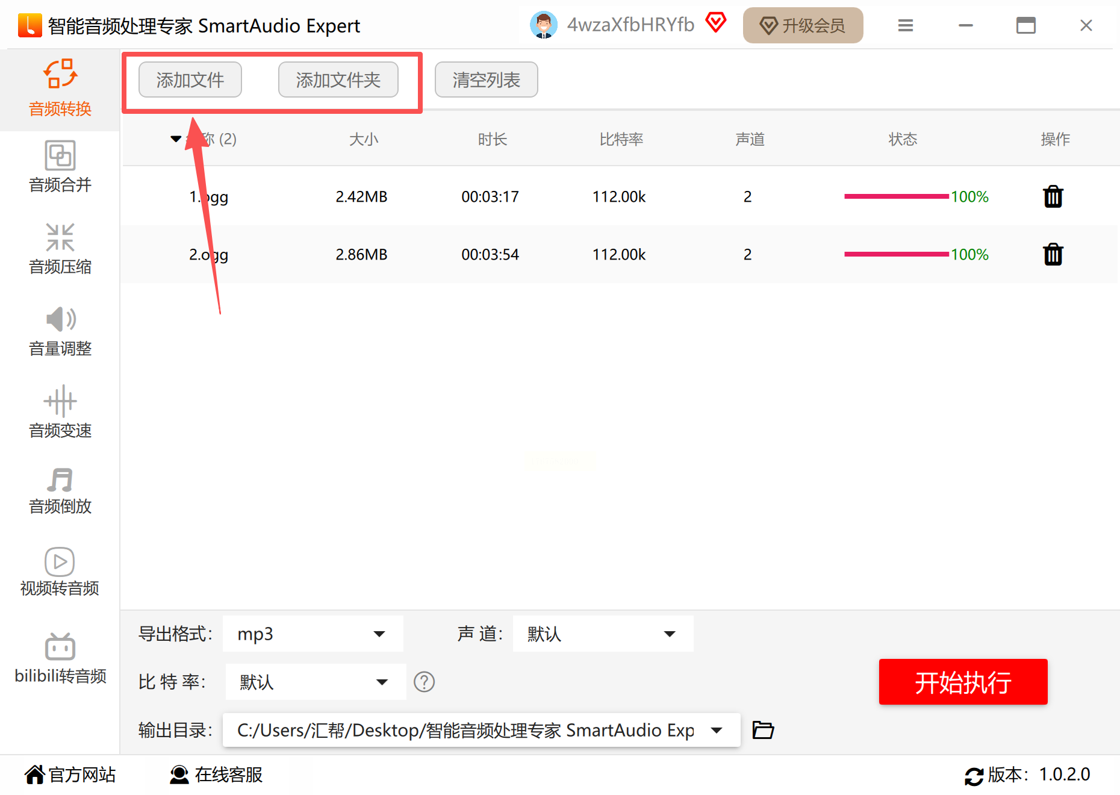Click the 00:03:54 duration cell
The height and width of the screenshot is (795, 1120).
pos(490,254)
